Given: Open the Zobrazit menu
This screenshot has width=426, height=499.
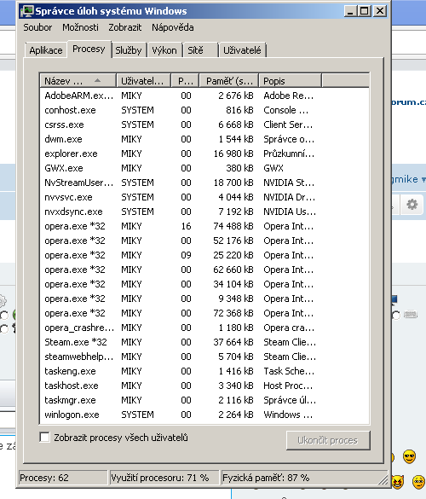Looking at the screenshot, I should (x=125, y=27).
